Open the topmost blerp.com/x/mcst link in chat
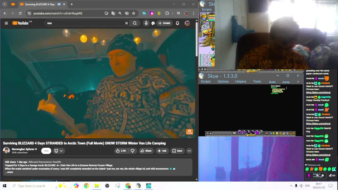This screenshot has height=190, width=338. tap(318, 92)
